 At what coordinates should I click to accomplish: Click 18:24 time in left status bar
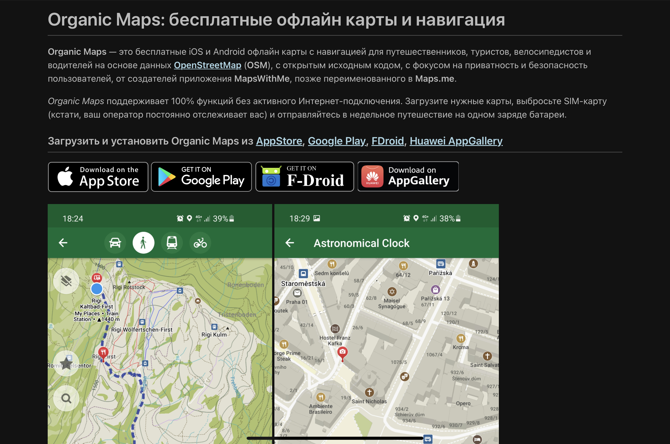[73, 219]
